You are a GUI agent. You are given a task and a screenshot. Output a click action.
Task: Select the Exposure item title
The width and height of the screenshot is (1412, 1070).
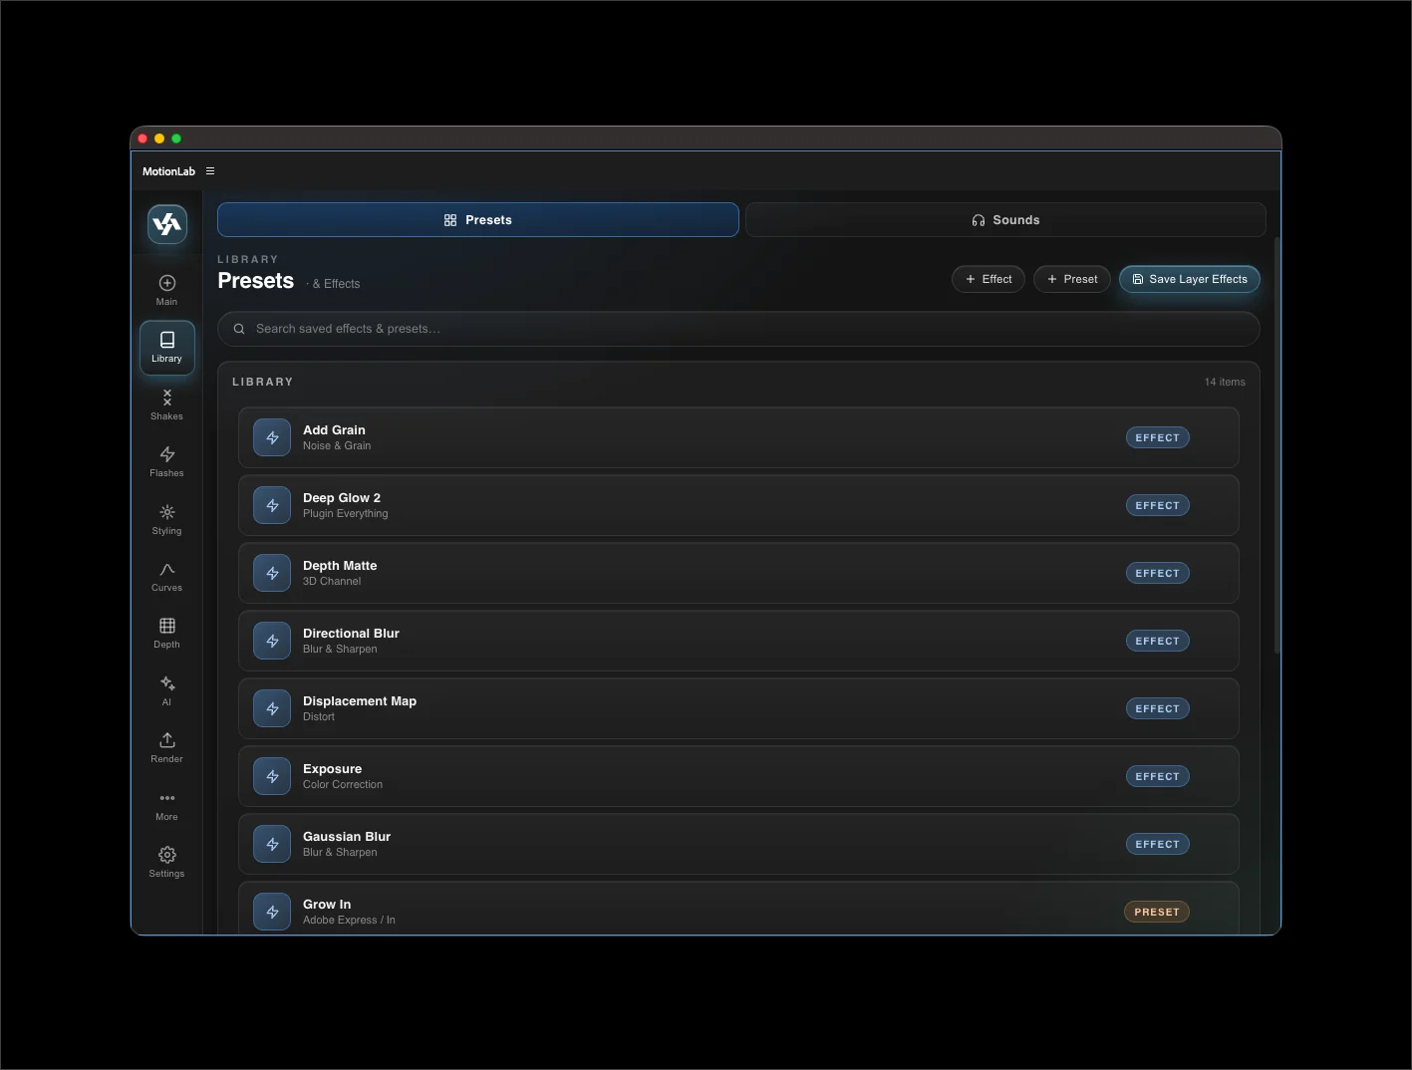pos(332,769)
